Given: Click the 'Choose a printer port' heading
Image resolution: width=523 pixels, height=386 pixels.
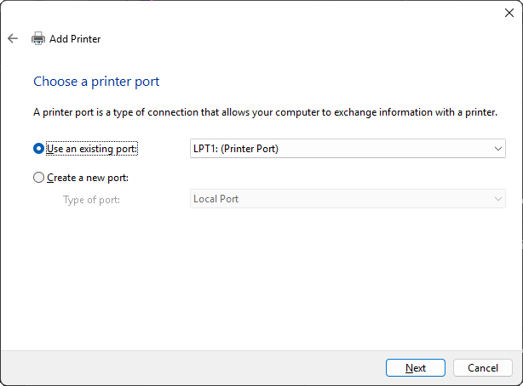Looking at the screenshot, I should (96, 82).
